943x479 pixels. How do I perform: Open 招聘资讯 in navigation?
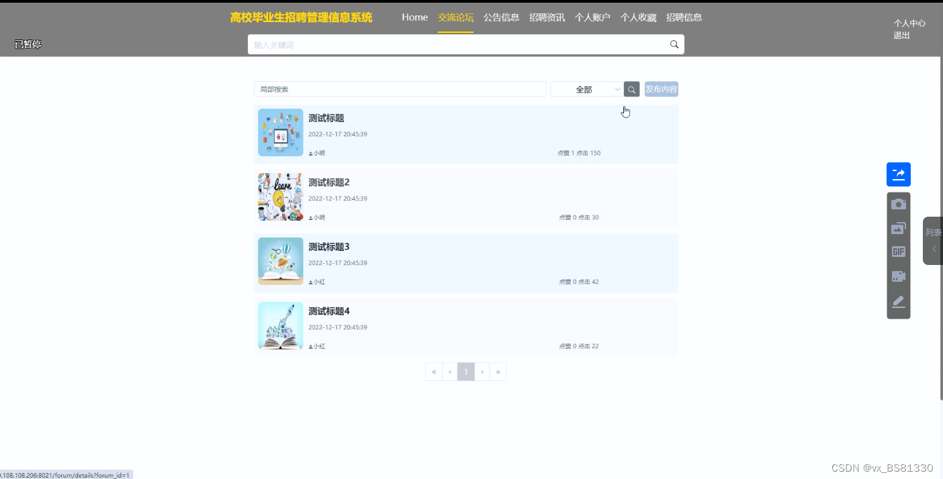pyautogui.click(x=547, y=17)
